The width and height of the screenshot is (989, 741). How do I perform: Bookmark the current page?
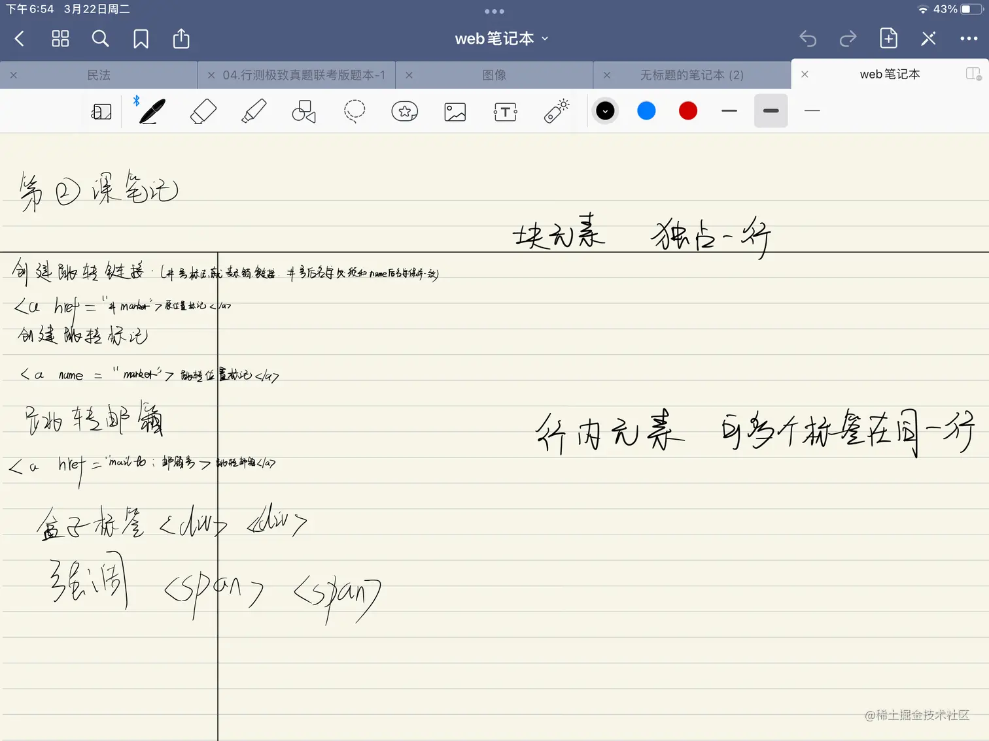tap(141, 39)
